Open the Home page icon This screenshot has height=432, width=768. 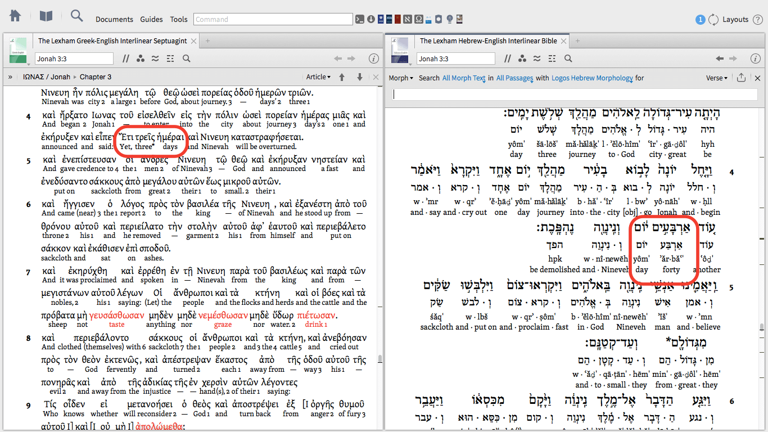pos(15,16)
